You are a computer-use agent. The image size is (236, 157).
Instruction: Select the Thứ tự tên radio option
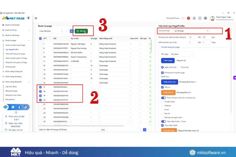click(179, 67)
